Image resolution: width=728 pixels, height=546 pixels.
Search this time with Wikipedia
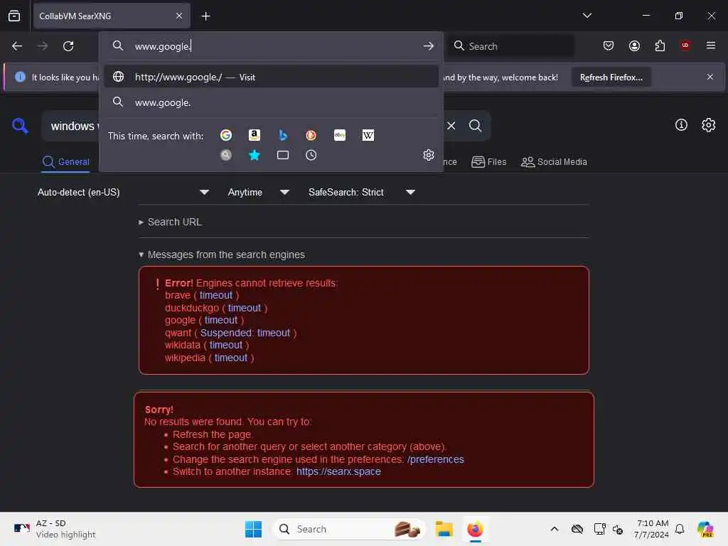click(x=368, y=135)
